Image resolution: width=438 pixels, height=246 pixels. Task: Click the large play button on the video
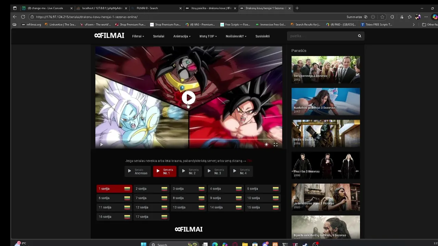coord(189,98)
